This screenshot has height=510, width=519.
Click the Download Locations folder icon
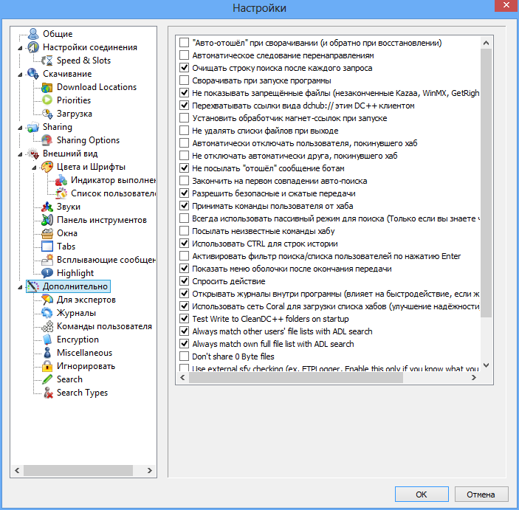[x=47, y=87]
